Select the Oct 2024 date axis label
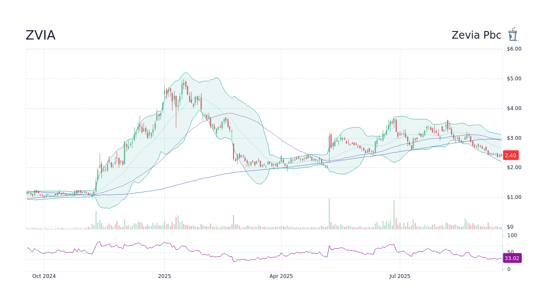Screen dimensions: 545x306 (x=44, y=276)
